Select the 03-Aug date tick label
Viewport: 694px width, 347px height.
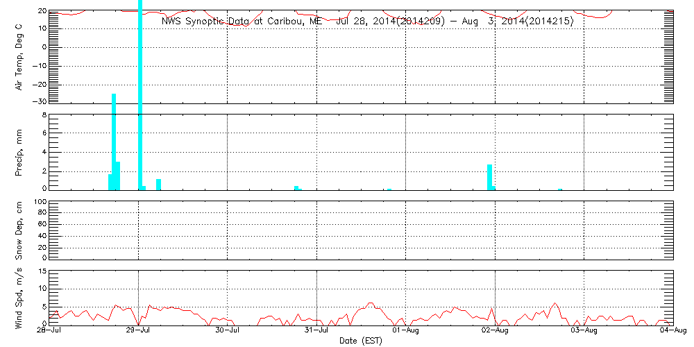(x=584, y=331)
